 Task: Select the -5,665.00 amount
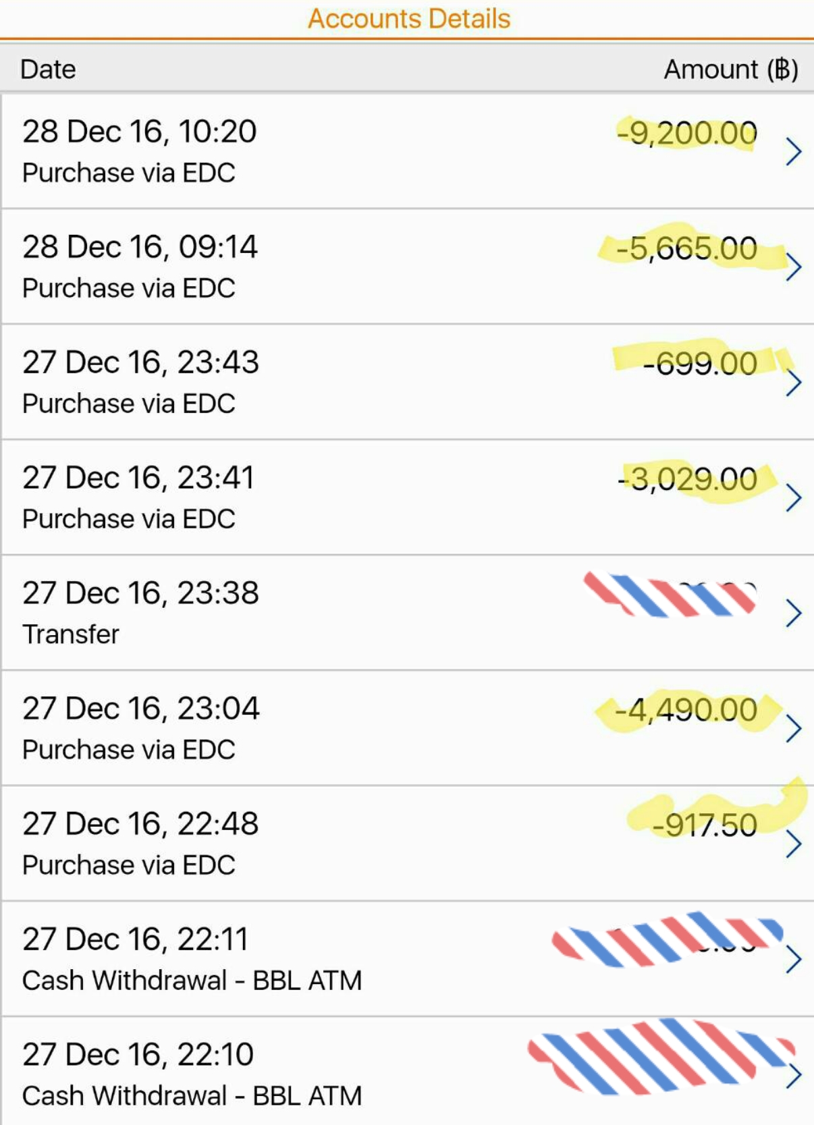coord(686,248)
